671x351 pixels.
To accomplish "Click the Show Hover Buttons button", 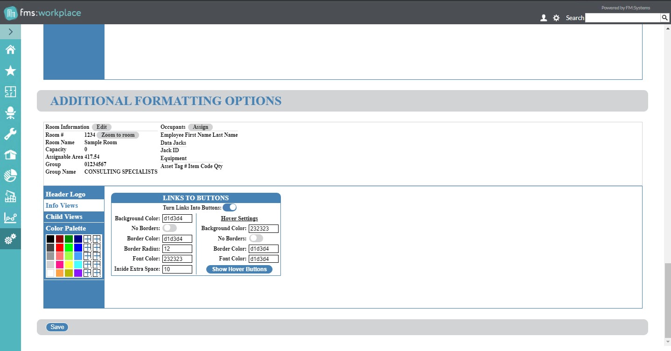I will tap(239, 269).
